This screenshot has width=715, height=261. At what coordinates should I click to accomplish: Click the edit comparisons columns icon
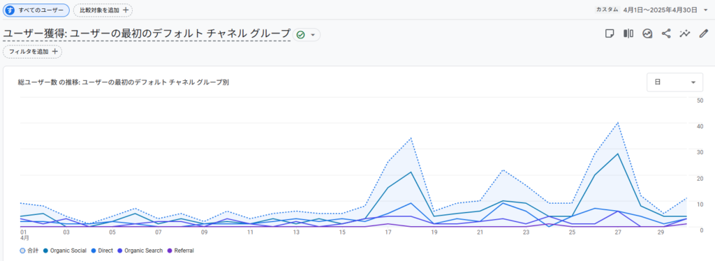[628, 33]
